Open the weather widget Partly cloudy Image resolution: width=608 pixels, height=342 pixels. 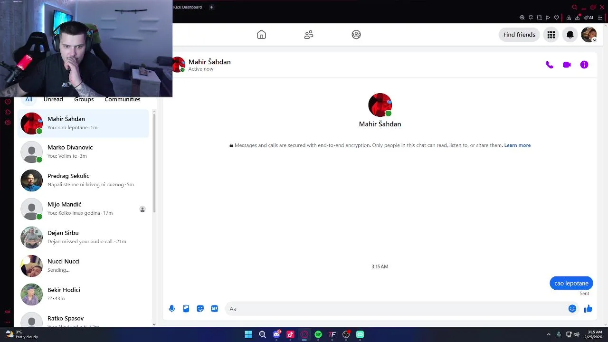tap(21, 334)
